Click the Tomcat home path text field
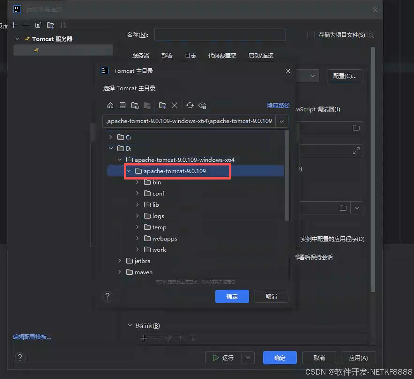414x379 pixels. [189, 121]
